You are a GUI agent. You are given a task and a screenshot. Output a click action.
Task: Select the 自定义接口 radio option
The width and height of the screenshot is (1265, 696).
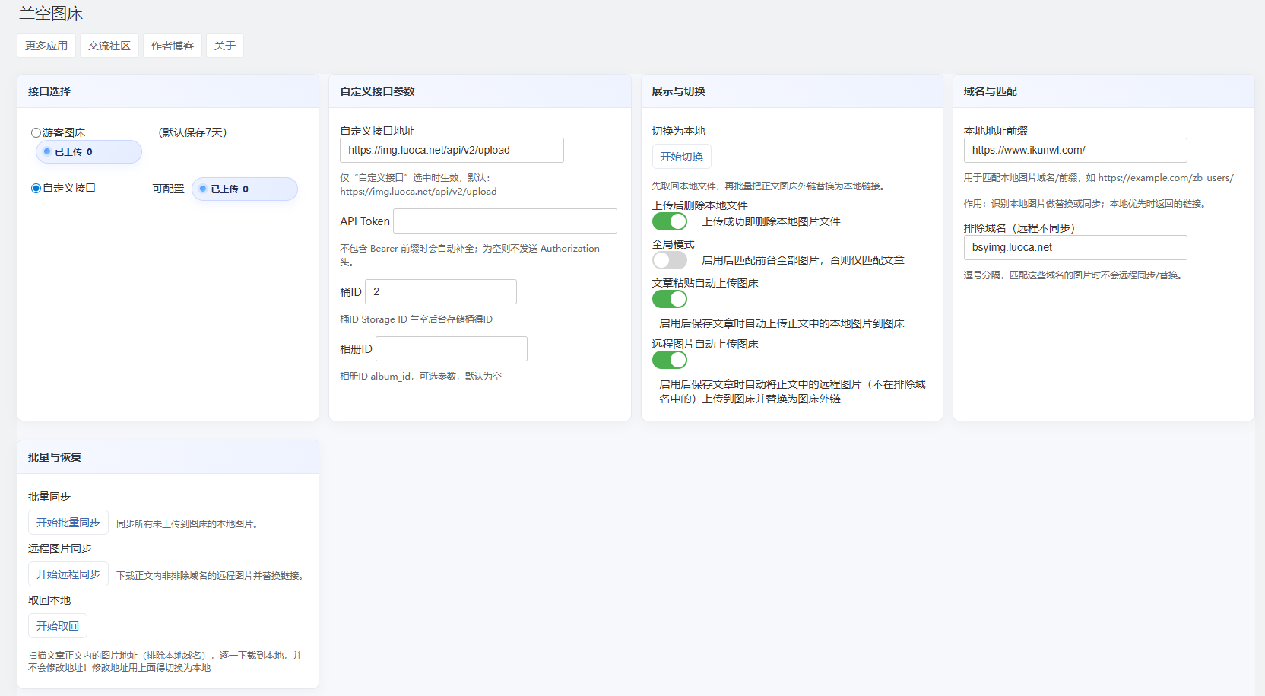pos(36,189)
